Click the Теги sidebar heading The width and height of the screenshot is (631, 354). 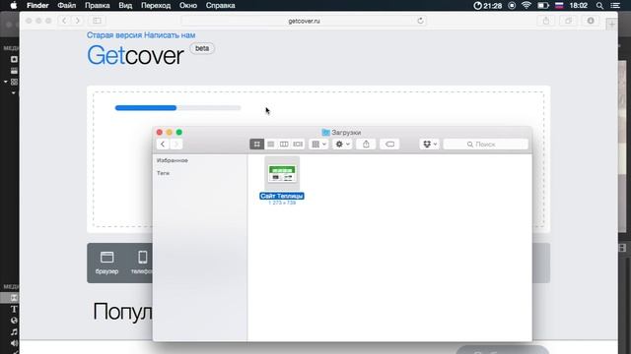163,173
